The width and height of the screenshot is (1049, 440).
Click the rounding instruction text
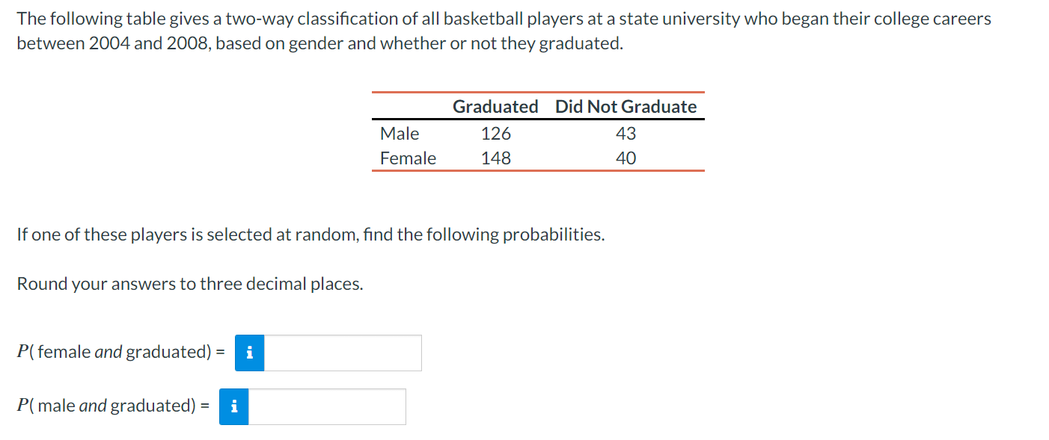[x=189, y=284]
